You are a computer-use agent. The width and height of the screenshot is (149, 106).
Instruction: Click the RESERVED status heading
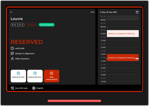coord(27,42)
